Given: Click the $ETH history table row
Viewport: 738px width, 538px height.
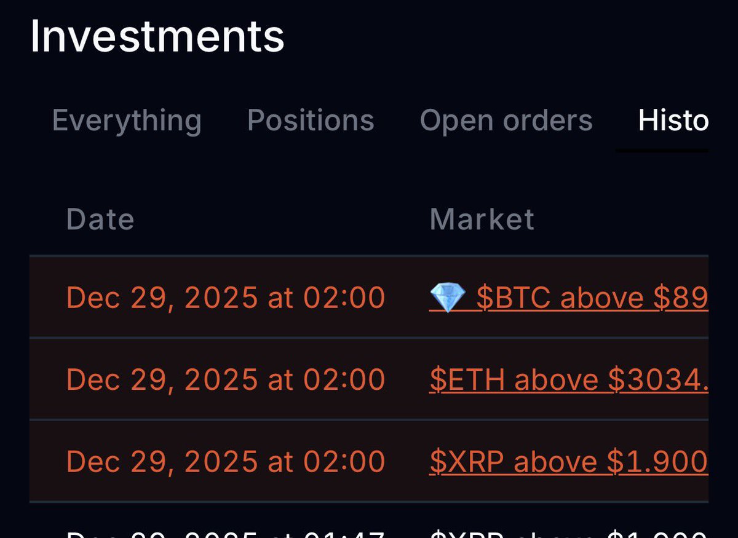Looking at the screenshot, I should point(369,379).
